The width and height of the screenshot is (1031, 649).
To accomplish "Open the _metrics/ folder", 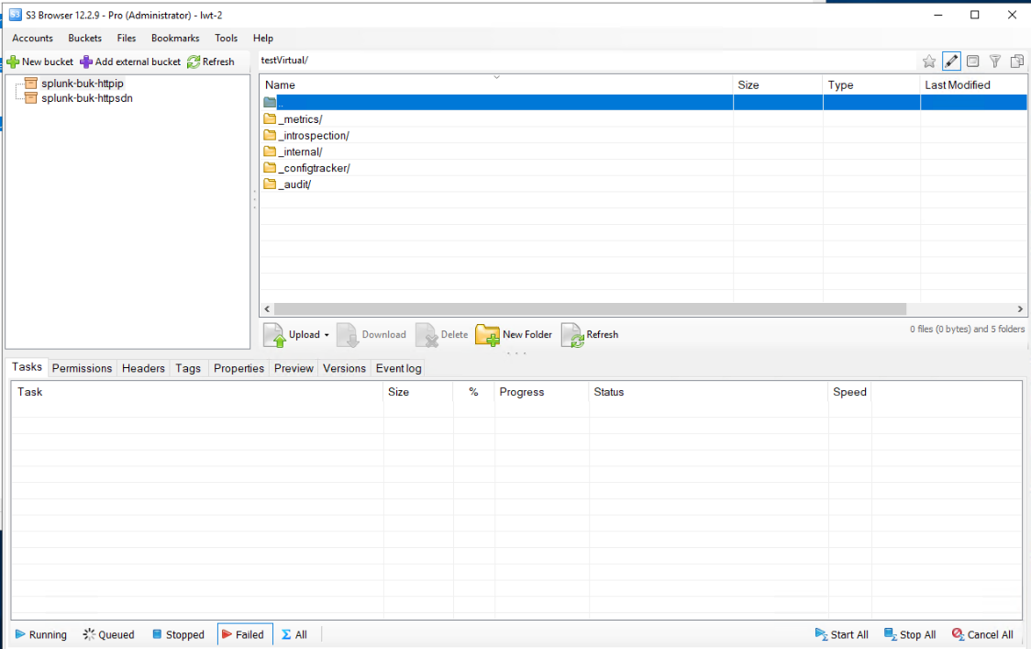I will point(301,119).
